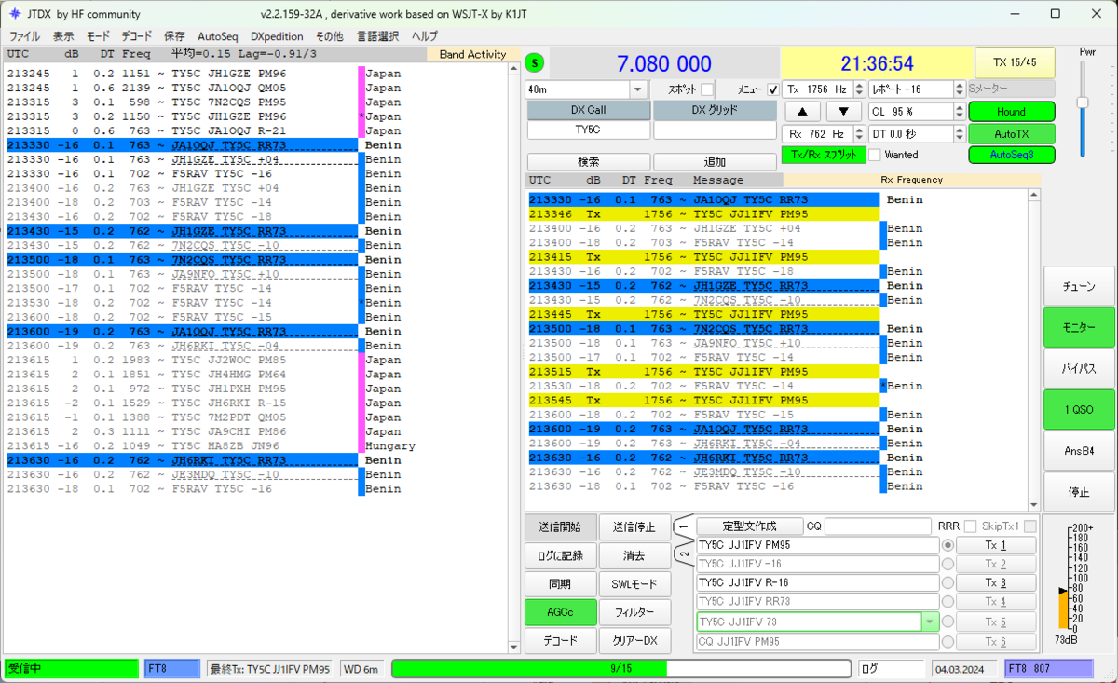This screenshot has width=1118, height=683.
Task: Click the 検索 lookup button
Action: 587,161
